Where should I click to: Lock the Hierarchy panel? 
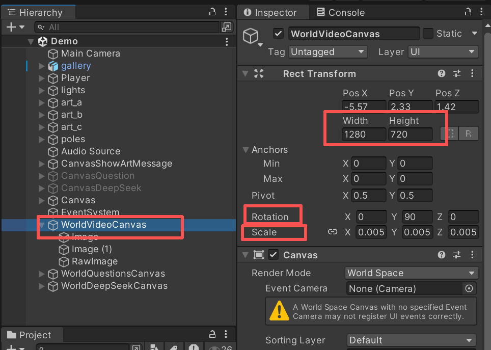(x=212, y=12)
